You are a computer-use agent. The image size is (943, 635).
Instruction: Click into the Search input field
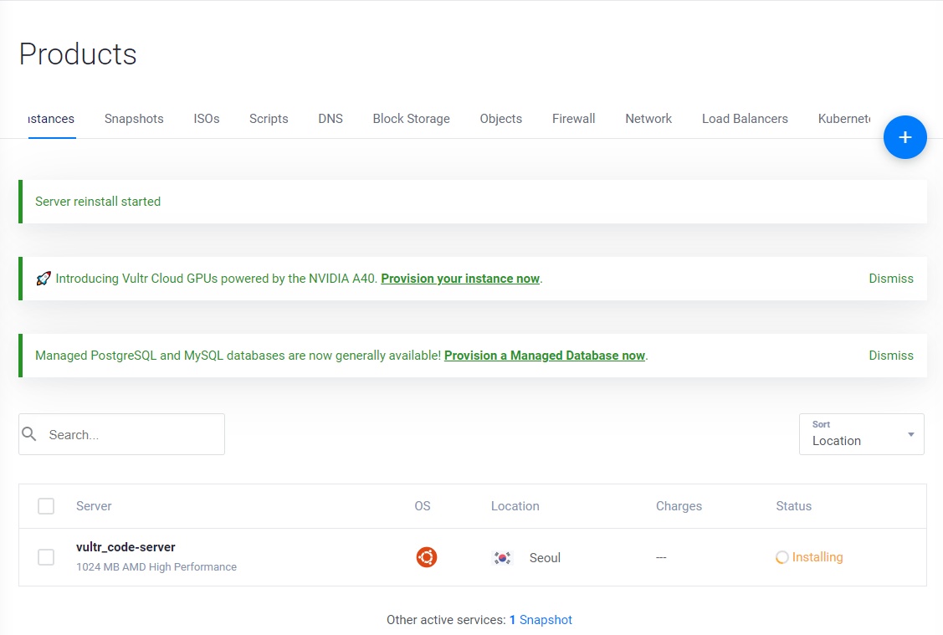(121, 434)
